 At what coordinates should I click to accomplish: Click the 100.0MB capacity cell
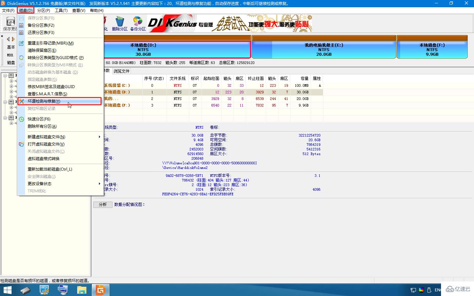pos(301,85)
